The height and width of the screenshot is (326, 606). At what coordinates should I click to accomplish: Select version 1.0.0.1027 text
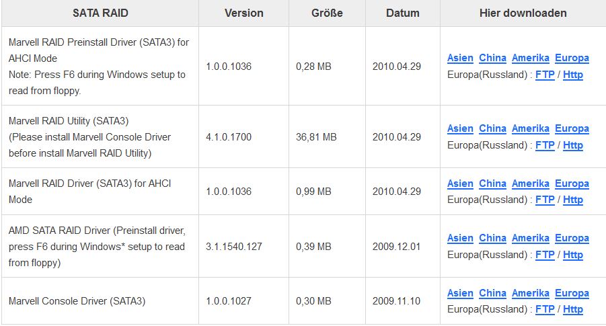pos(229,301)
